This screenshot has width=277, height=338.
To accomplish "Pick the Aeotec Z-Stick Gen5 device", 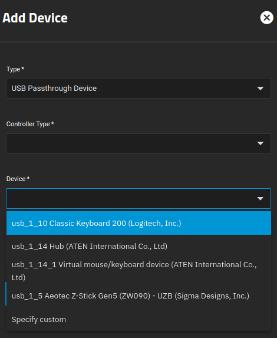I will [x=138, y=296].
